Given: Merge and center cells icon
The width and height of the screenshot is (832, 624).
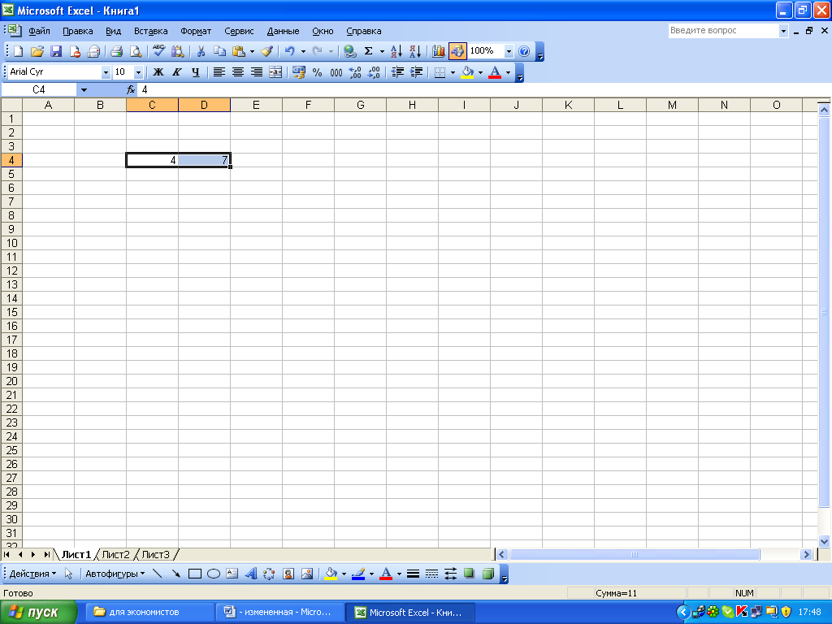Looking at the screenshot, I should tap(275, 72).
